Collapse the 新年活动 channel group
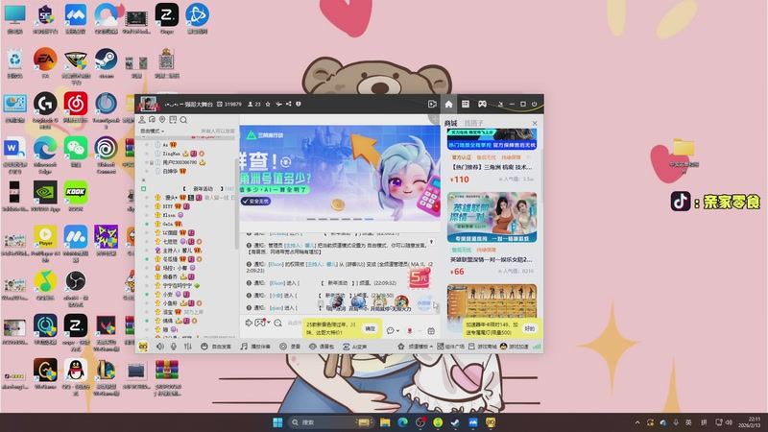This screenshot has width=768, height=432. [x=143, y=188]
